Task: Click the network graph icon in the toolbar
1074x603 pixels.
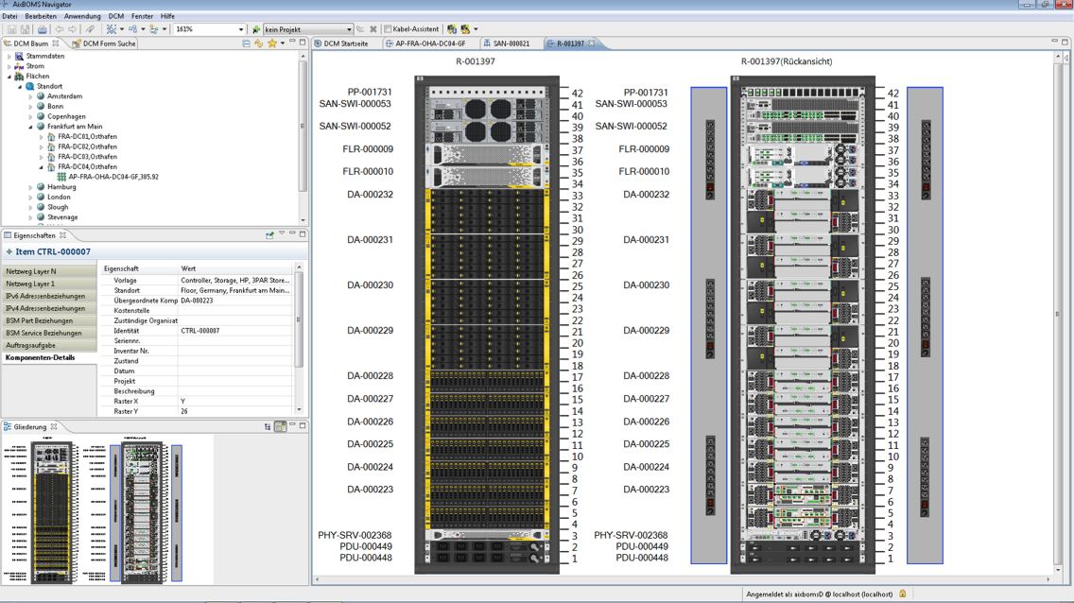Action: 111,29
